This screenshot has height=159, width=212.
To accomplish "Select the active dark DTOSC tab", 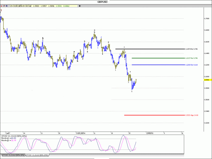I will click(14, 155).
